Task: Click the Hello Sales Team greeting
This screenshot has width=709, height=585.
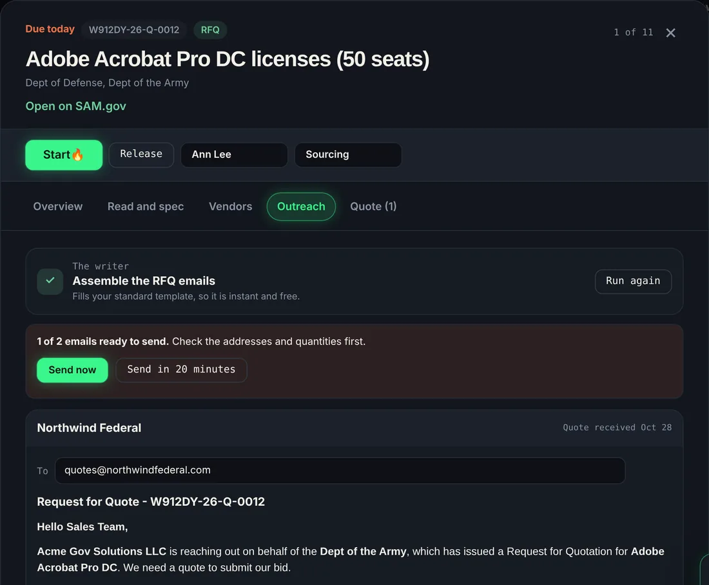Action: pos(83,527)
